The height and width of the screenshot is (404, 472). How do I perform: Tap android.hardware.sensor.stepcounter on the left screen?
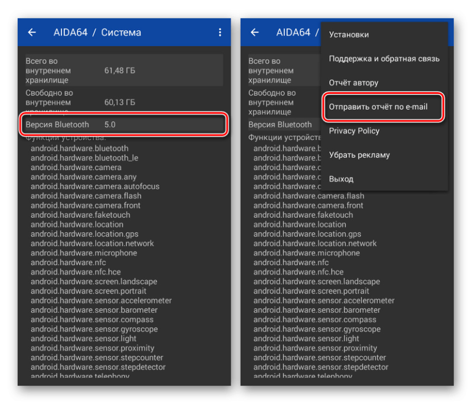(97, 357)
